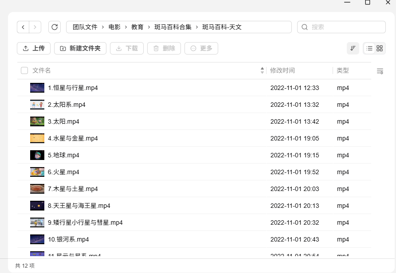Select file name 6.火星.mp4

click(x=63, y=172)
